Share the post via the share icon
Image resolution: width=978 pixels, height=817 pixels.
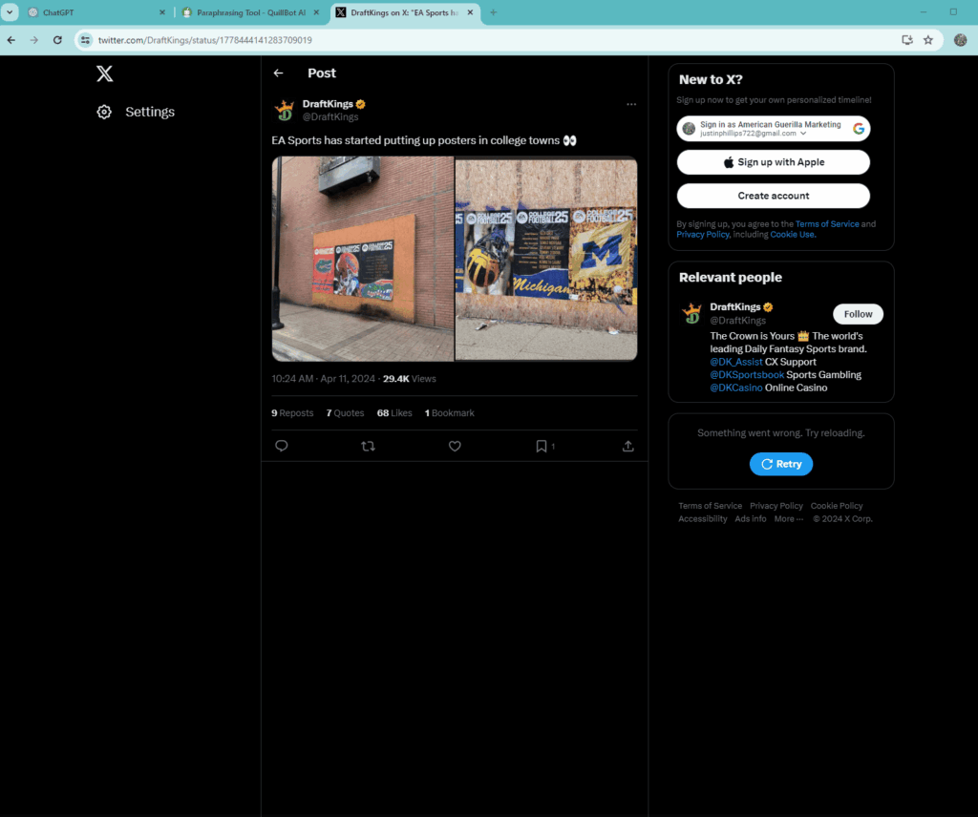click(627, 446)
